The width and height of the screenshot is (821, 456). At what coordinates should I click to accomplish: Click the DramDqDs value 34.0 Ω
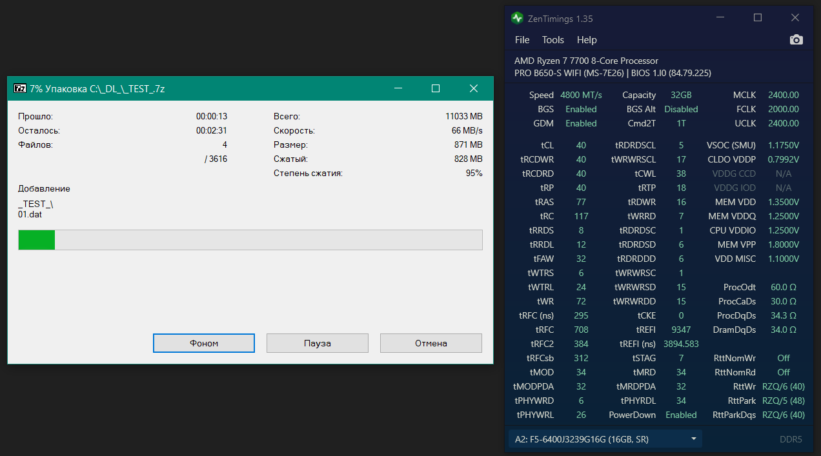783,330
